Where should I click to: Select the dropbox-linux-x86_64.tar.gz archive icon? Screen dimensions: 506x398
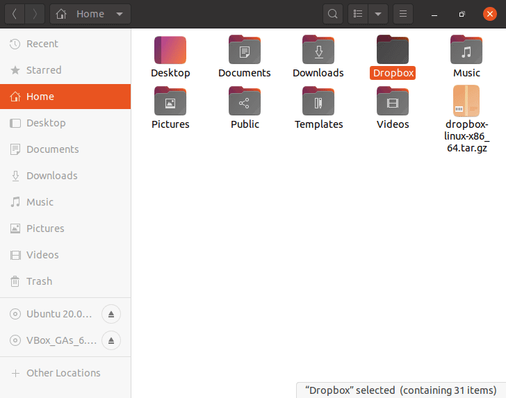pyautogui.click(x=466, y=101)
